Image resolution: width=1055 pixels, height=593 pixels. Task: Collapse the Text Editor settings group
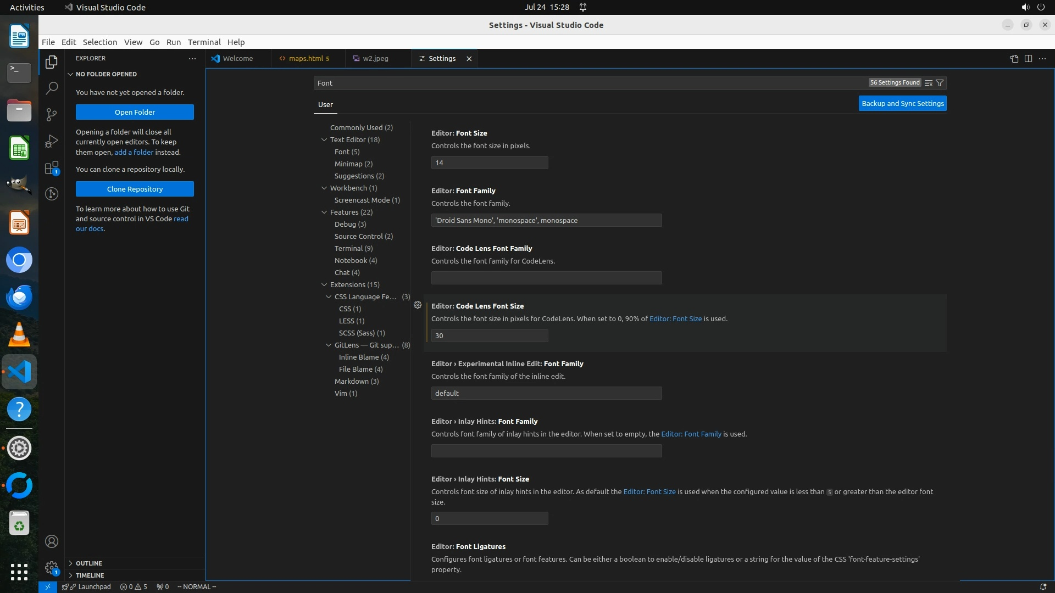tap(324, 139)
